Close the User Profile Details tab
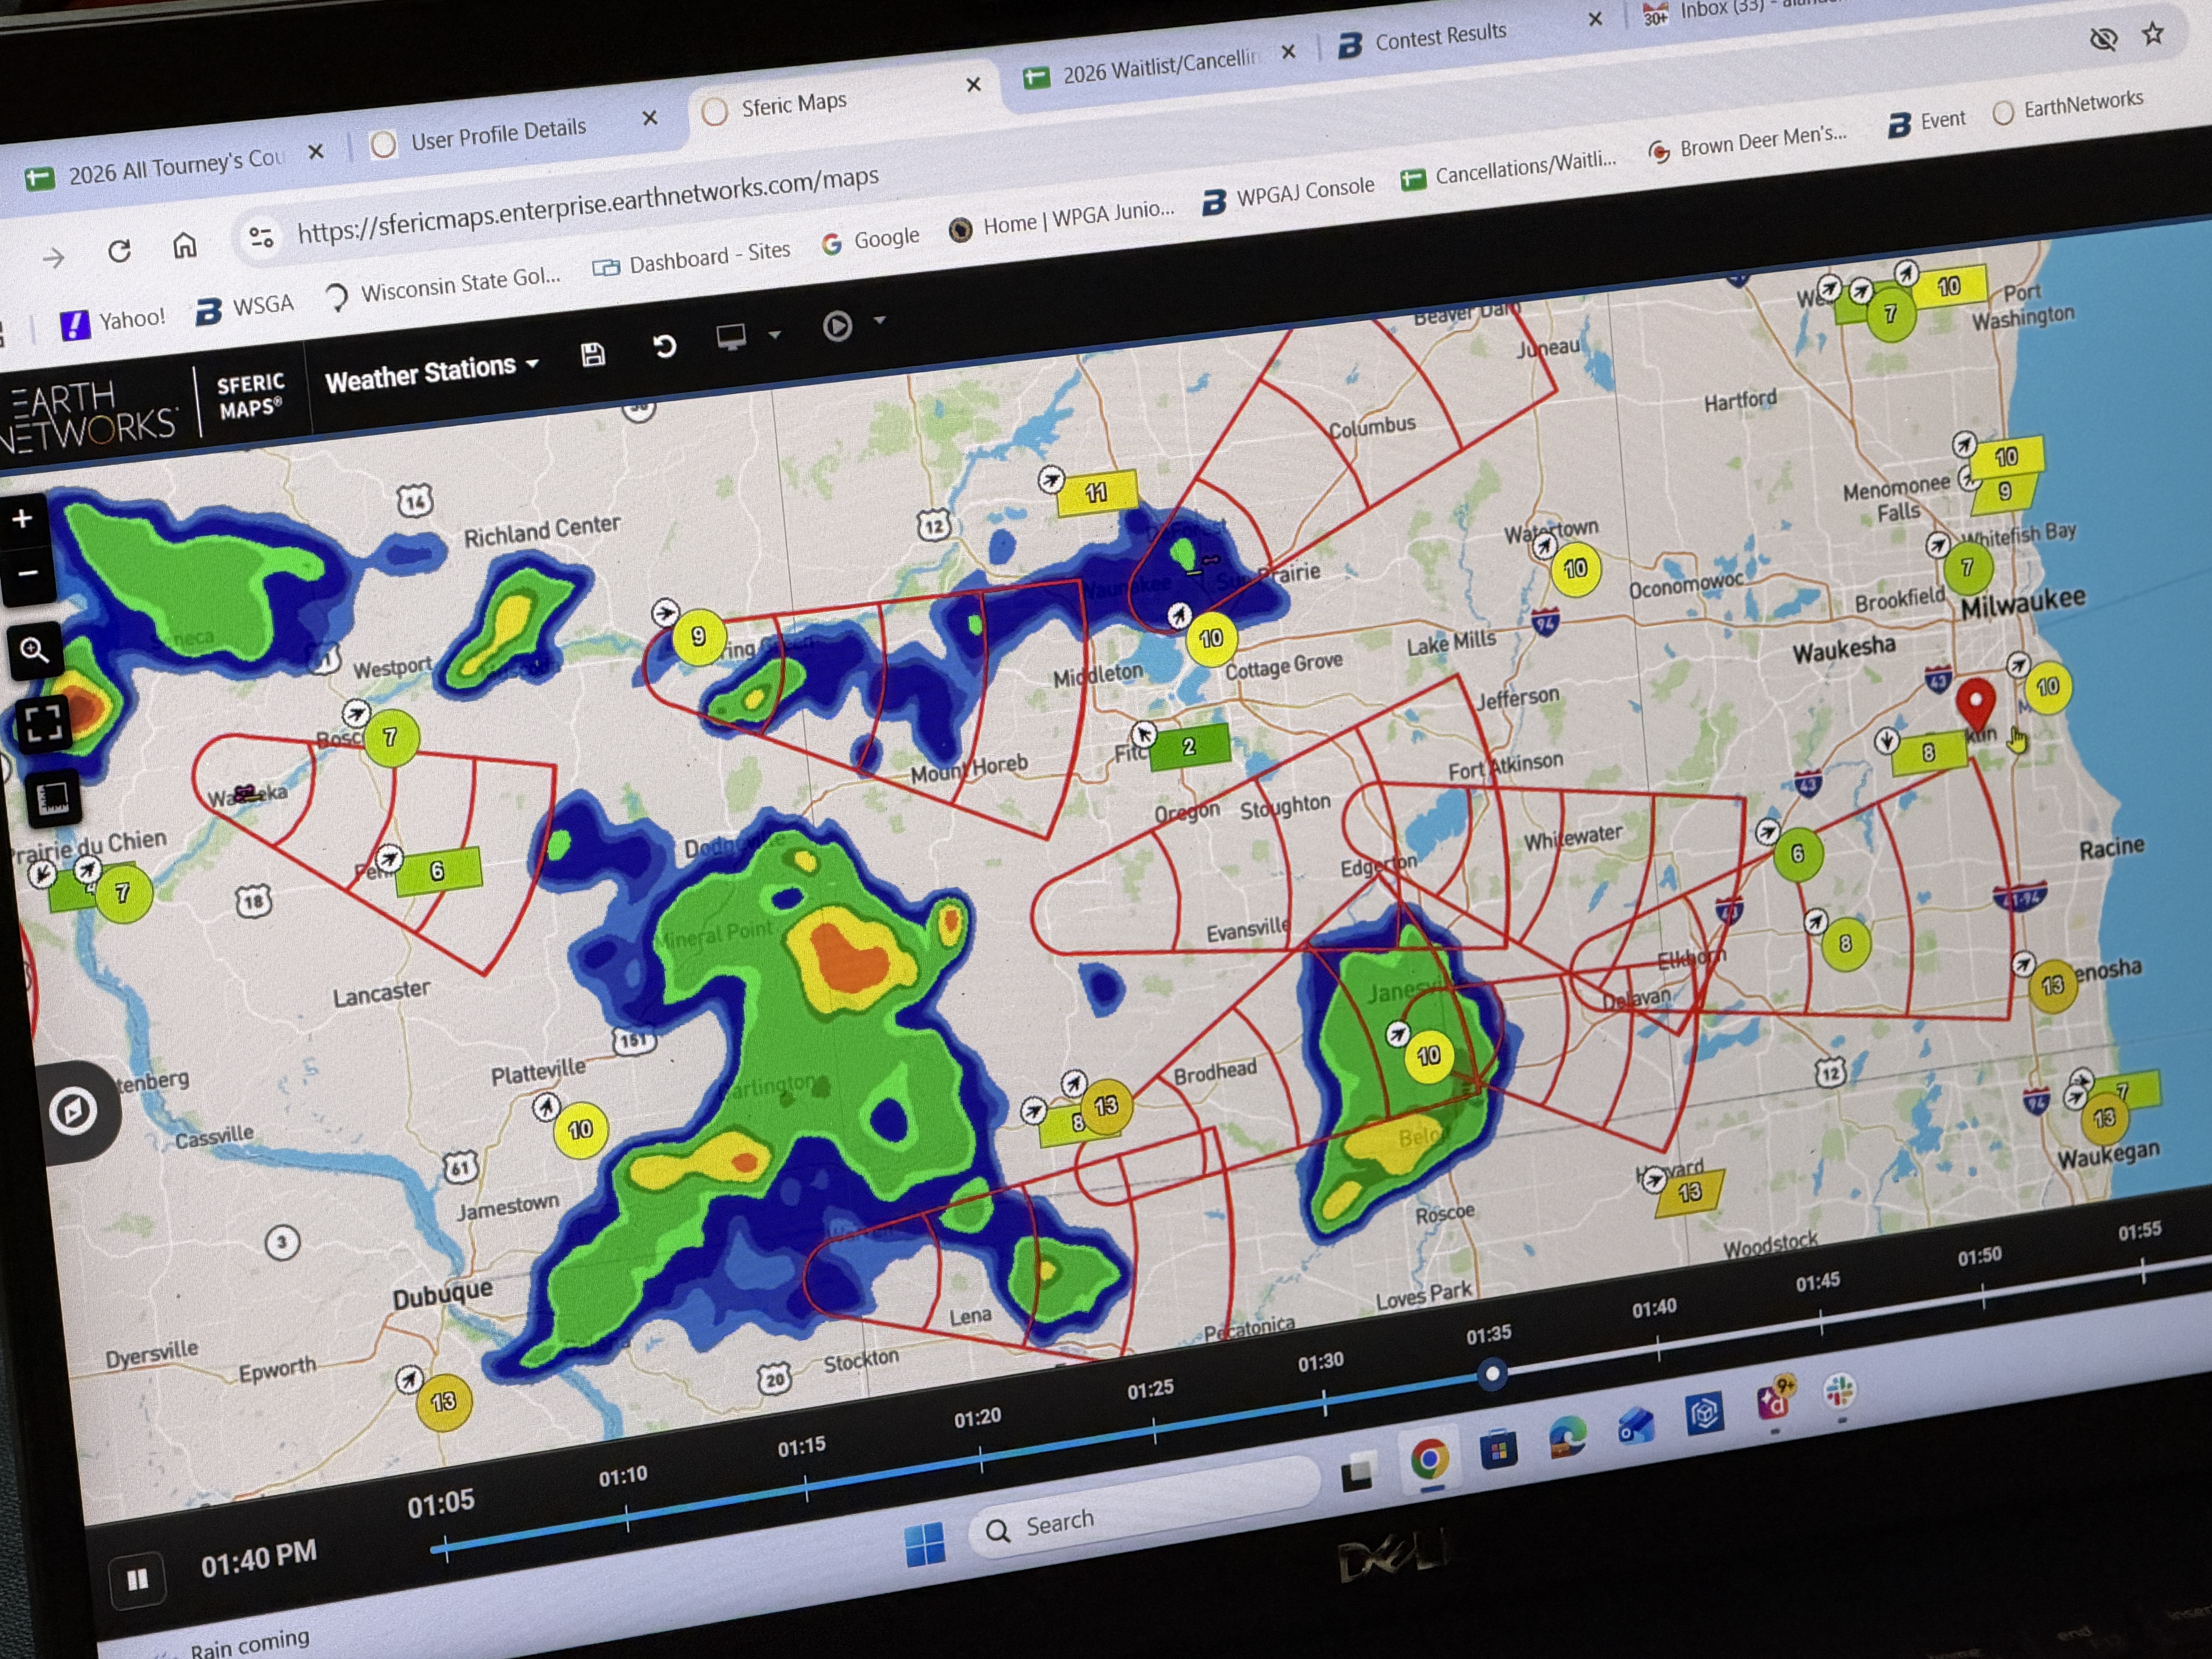The height and width of the screenshot is (1659, 2212). coord(650,119)
